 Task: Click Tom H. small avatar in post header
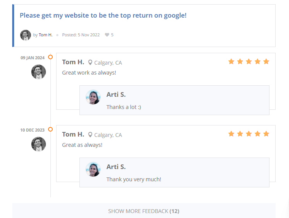tap(26, 35)
